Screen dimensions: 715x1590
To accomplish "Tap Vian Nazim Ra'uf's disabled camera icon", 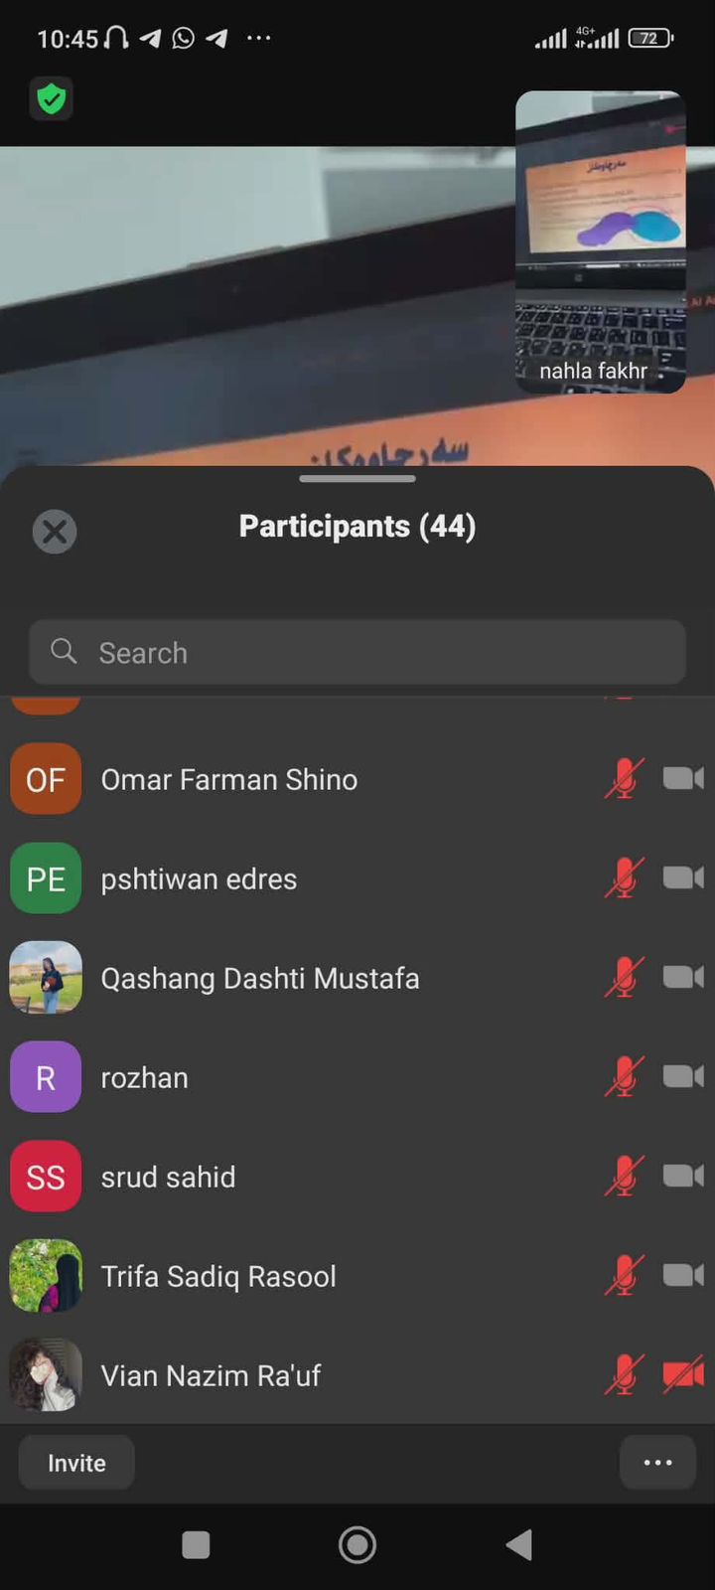I will click(x=683, y=1374).
